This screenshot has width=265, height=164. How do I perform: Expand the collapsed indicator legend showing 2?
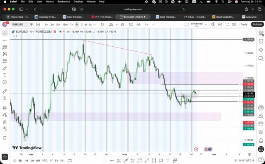[x=15, y=36]
